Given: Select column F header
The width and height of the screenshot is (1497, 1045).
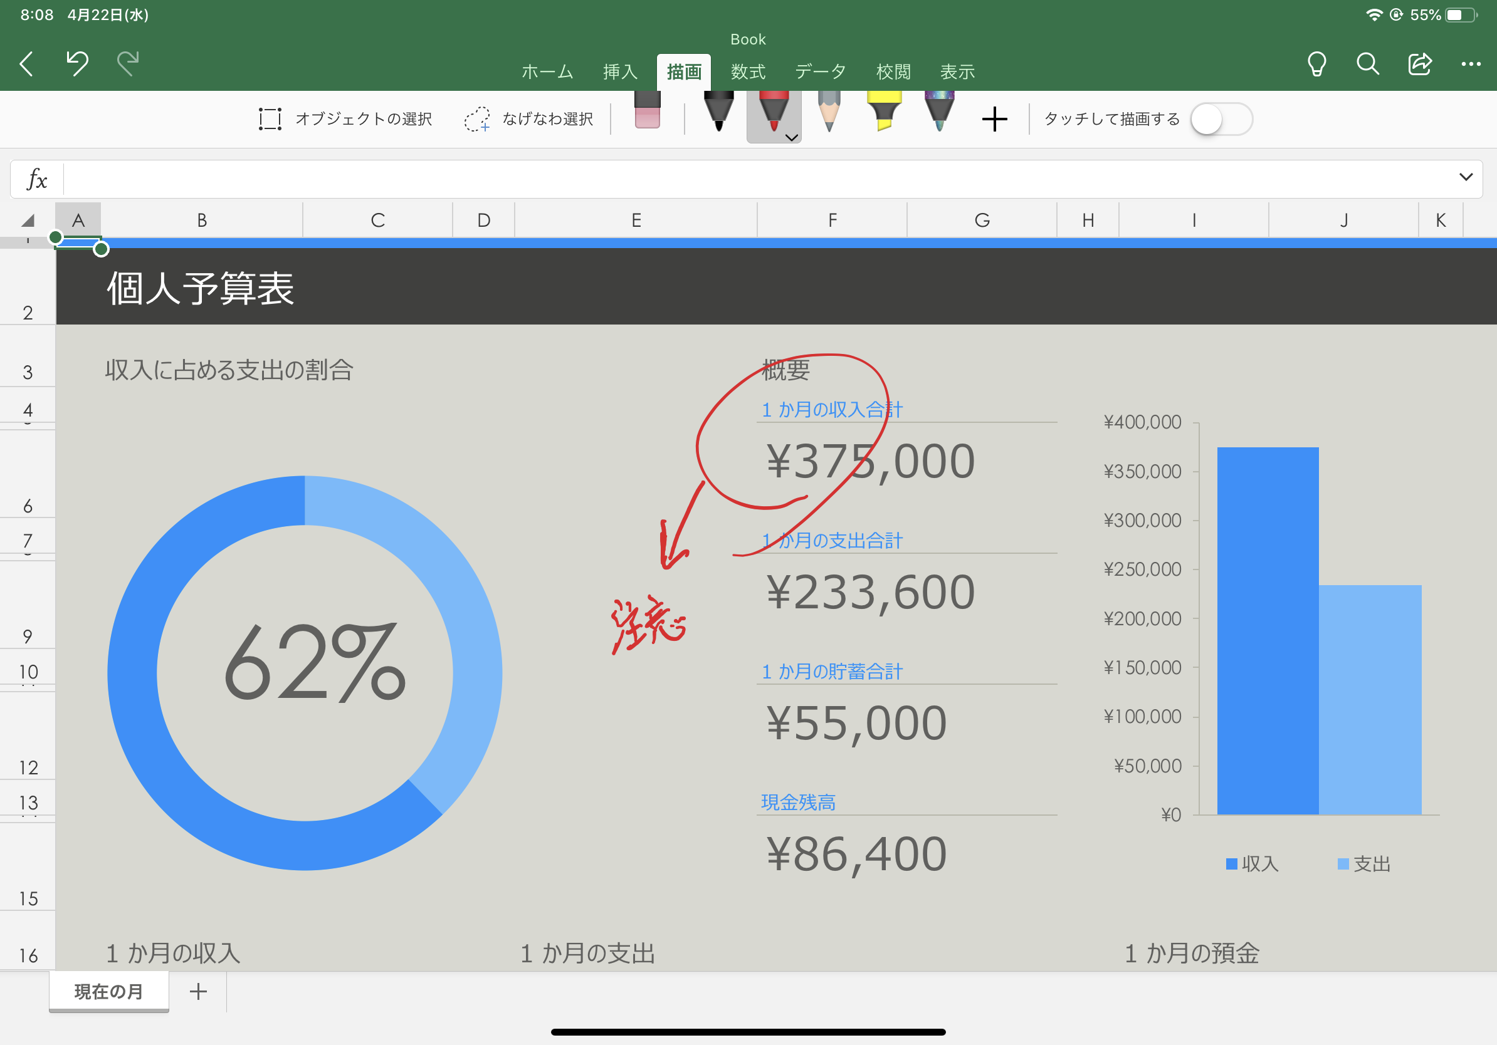Looking at the screenshot, I should (833, 220).
